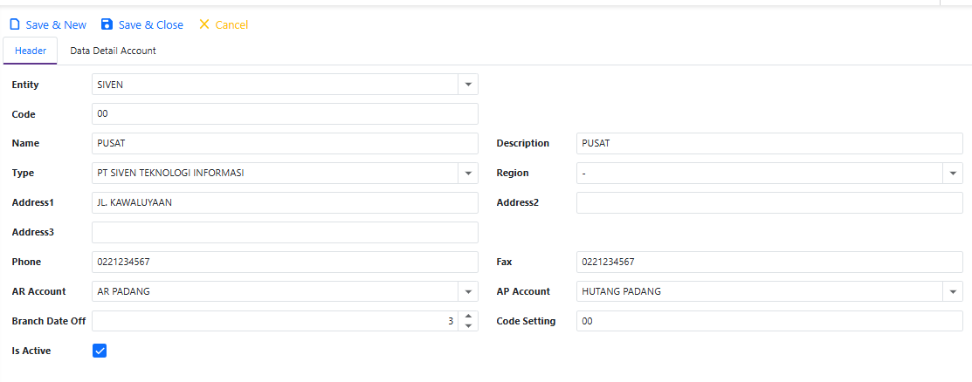Click the Save & New label
Viewport: 972px width, 382px height.
(x=56, y=24)
